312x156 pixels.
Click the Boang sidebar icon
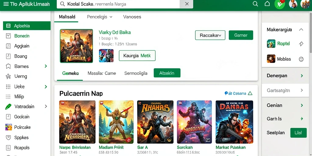tap(8, 56)
